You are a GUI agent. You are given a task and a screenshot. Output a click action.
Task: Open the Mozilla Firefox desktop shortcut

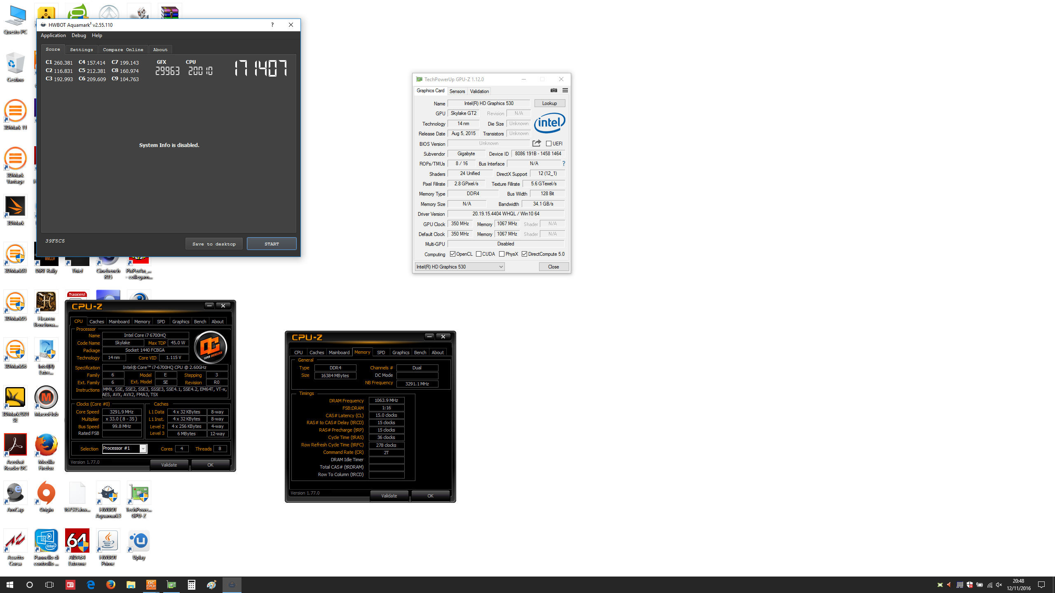[x=46, y=452]
